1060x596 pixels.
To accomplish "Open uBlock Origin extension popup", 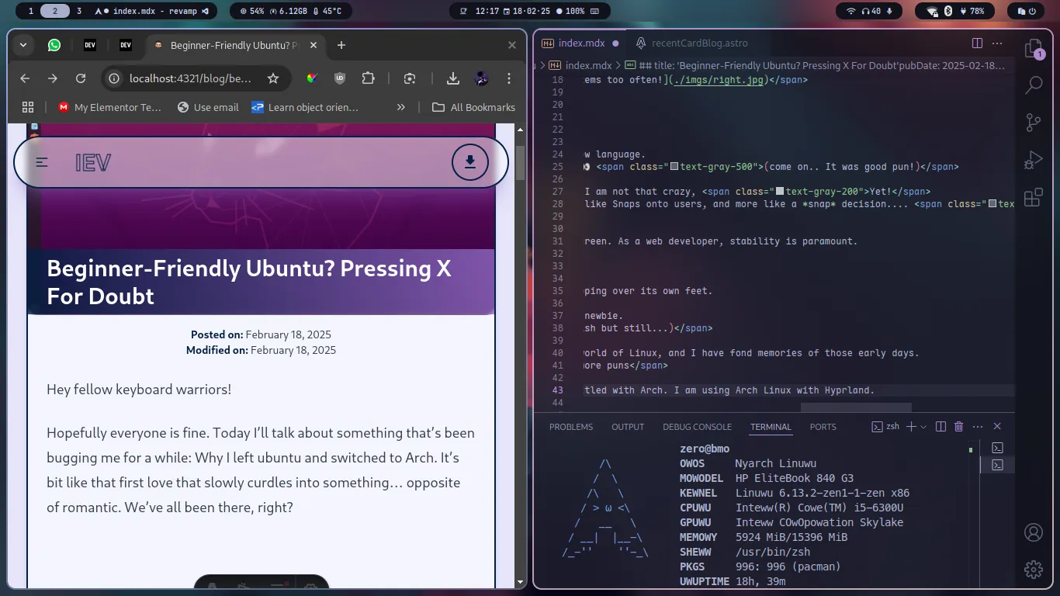I will click(x=339, y=78).
